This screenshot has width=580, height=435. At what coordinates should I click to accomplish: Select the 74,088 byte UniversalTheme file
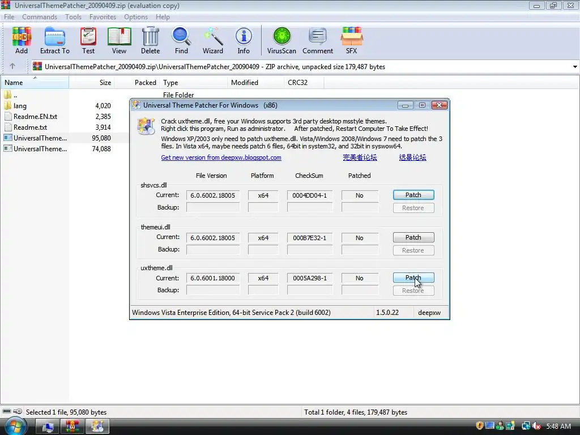pyautogui.click(x=35, y=149)
